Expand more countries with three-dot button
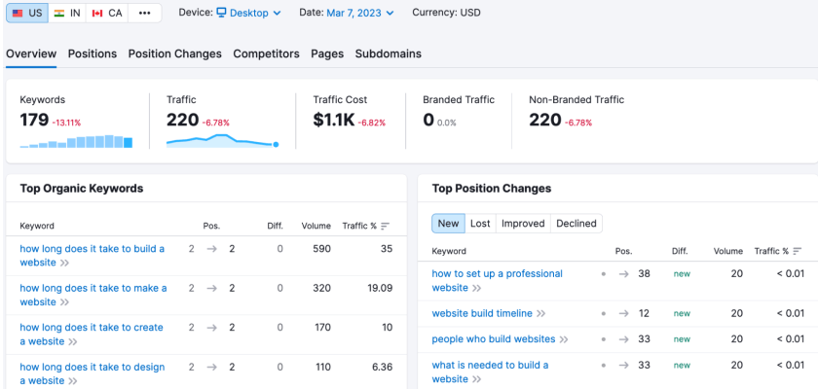Screen dimensions: 818x389 click(x=144, y=13)
